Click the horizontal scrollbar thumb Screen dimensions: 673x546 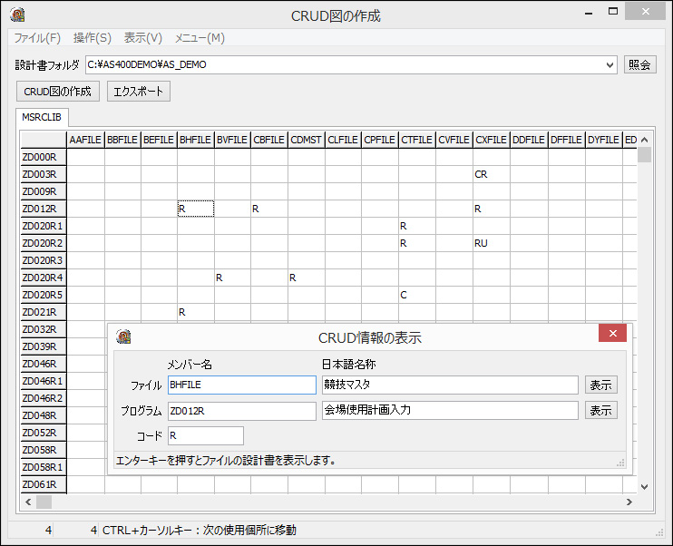pos(44,502)
